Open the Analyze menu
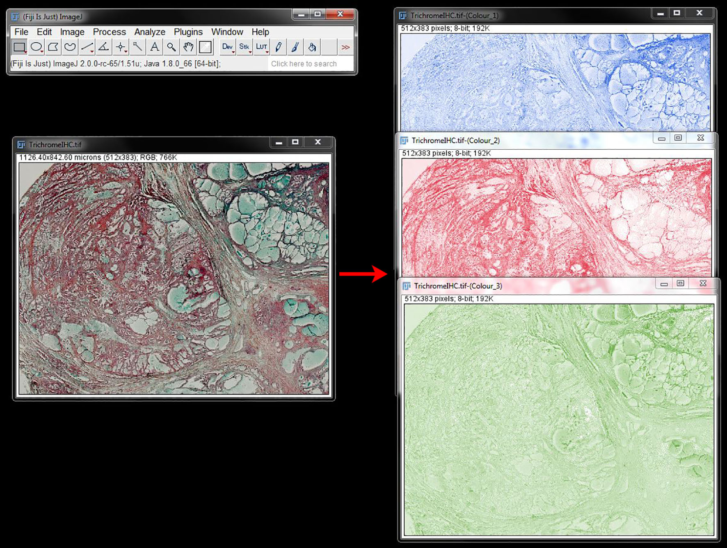This screenshot has height=548, width=727. 149,32
